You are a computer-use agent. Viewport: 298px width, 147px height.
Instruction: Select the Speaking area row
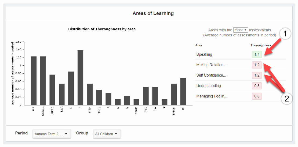click(204, 54)
